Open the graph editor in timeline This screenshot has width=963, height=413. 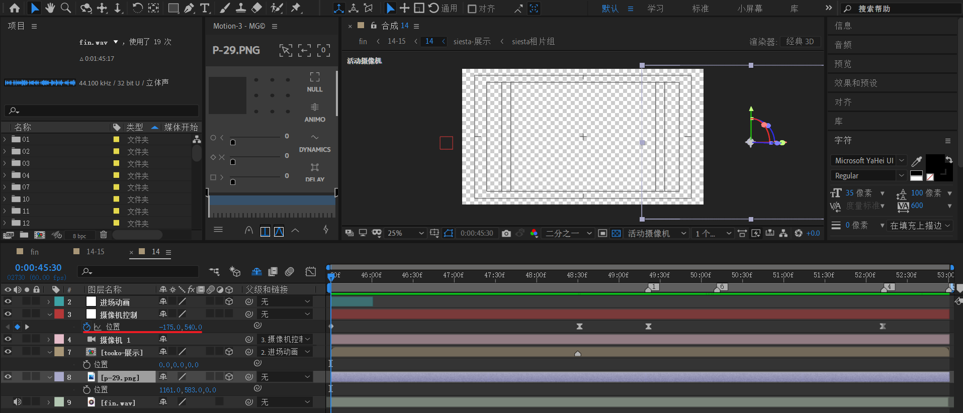point(311,272)
